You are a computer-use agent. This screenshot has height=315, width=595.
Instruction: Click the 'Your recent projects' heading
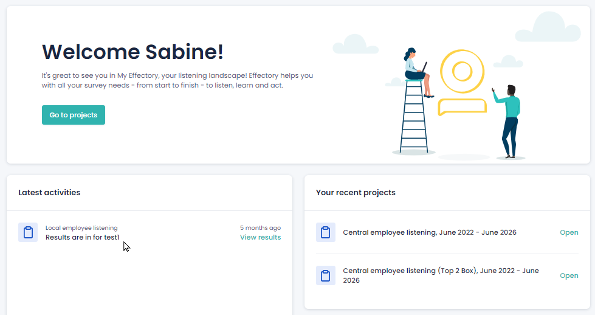pos(356,192)
